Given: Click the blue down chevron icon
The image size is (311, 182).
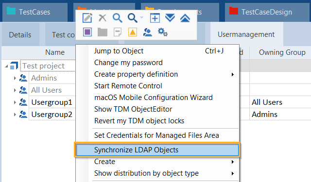Looking at the screenshot, I should (x=170, y=18).
